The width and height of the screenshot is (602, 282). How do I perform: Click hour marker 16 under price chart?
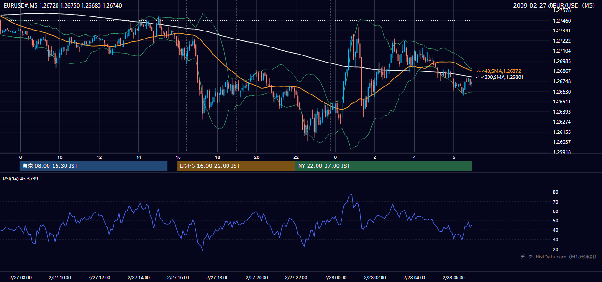[x=178, y=157]
